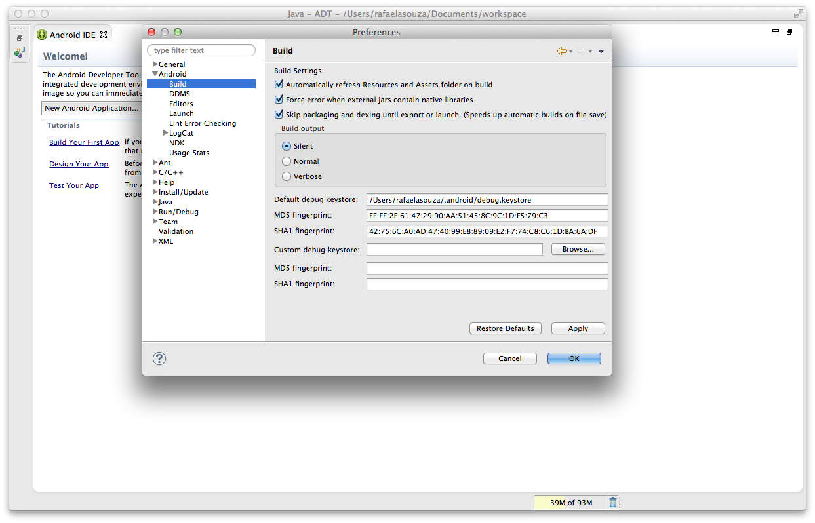Expand the LogCat subtree arrow

[165, 133]
